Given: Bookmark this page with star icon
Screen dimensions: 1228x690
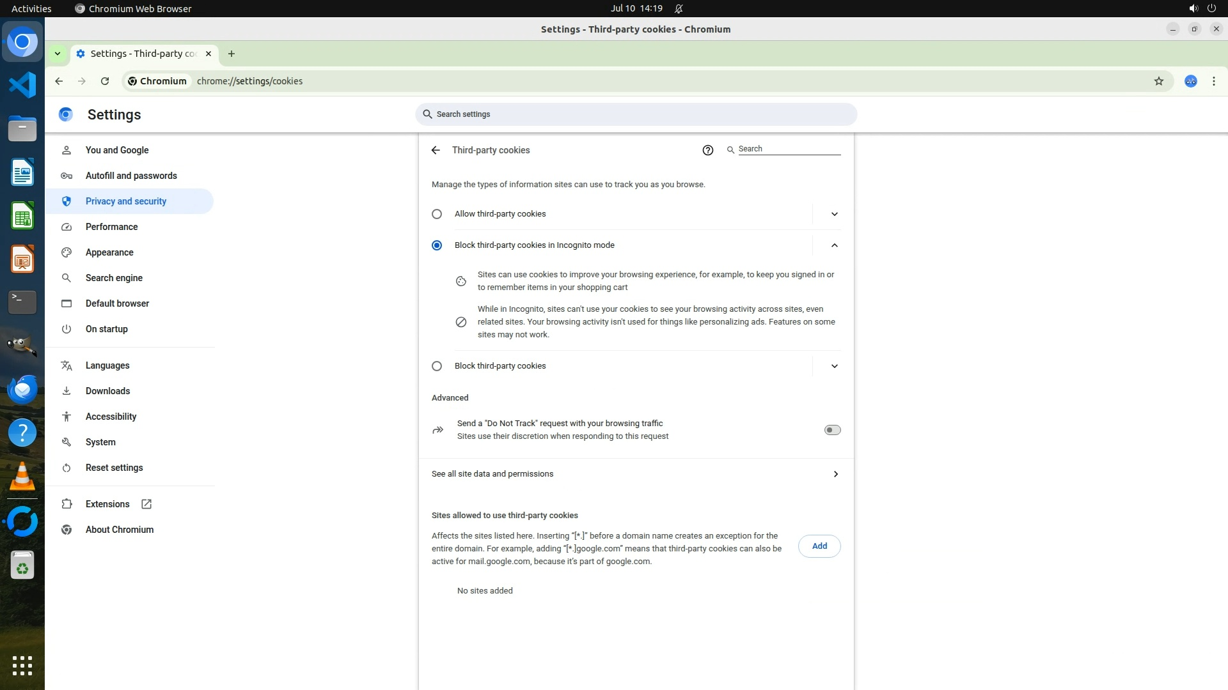Looking at the screenshot, I should (x=1158, y=81).
